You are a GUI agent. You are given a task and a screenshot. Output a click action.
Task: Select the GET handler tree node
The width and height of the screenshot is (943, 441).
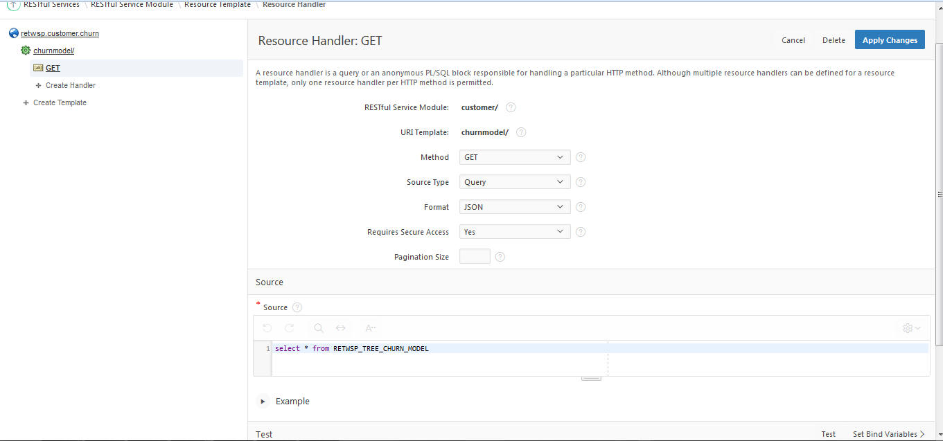click(53, 68)
